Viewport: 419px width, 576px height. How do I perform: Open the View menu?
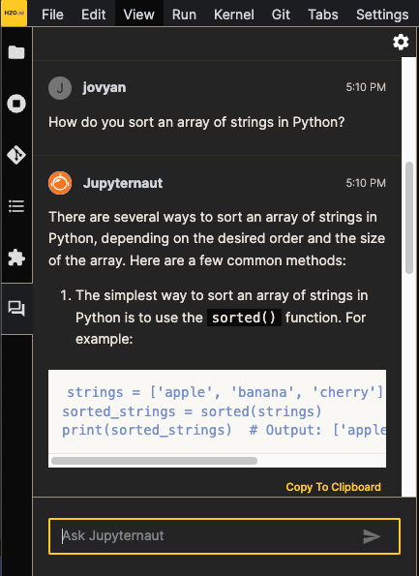[x=138, y=15]
